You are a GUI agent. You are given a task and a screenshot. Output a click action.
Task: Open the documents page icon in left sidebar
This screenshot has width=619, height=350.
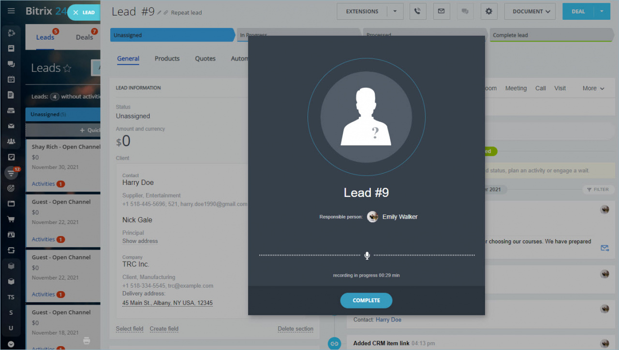click(x=11, y=95)
